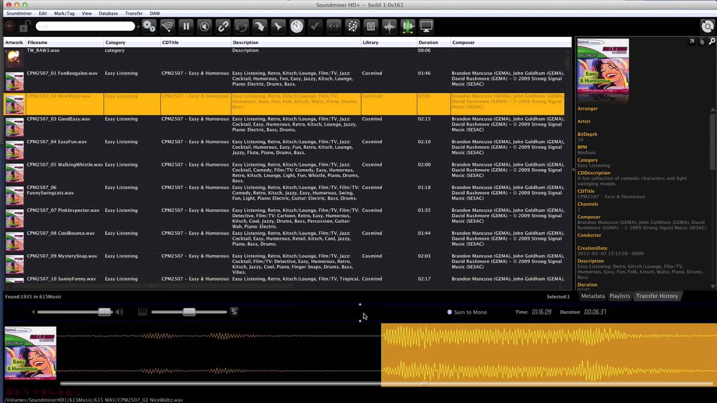Click the eye icon in toolbar
This screenshot has width=717, height=403.
click(333, 26)
